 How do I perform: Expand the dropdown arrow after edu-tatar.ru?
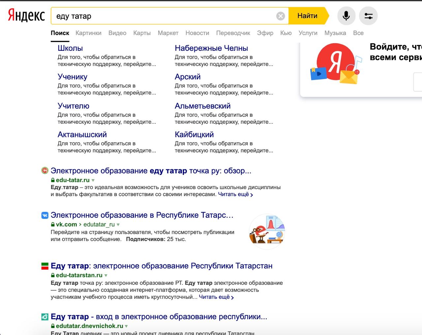click(x=93, y=181)
